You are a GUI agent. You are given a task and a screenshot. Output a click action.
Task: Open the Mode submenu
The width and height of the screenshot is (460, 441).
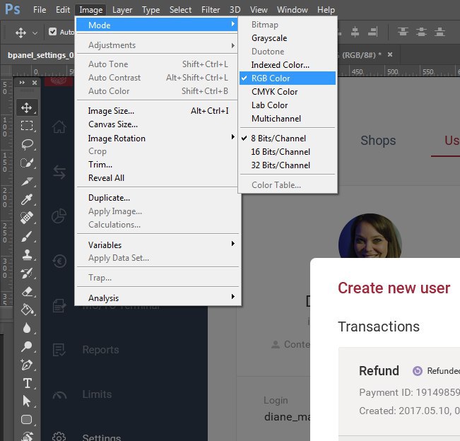157,25
